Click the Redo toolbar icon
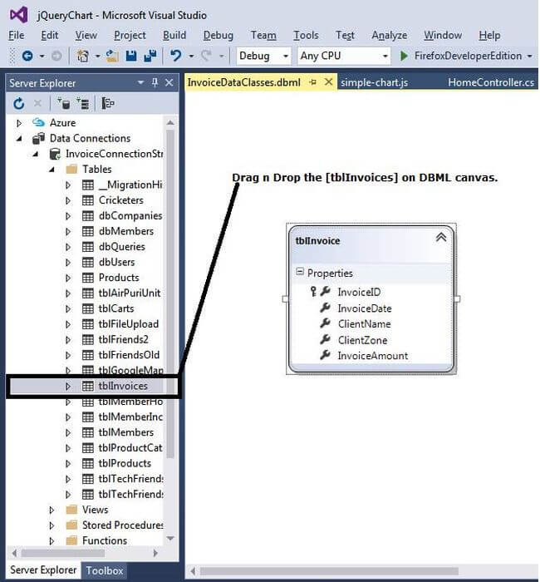The image size is (540, 582). coord(206,56)
